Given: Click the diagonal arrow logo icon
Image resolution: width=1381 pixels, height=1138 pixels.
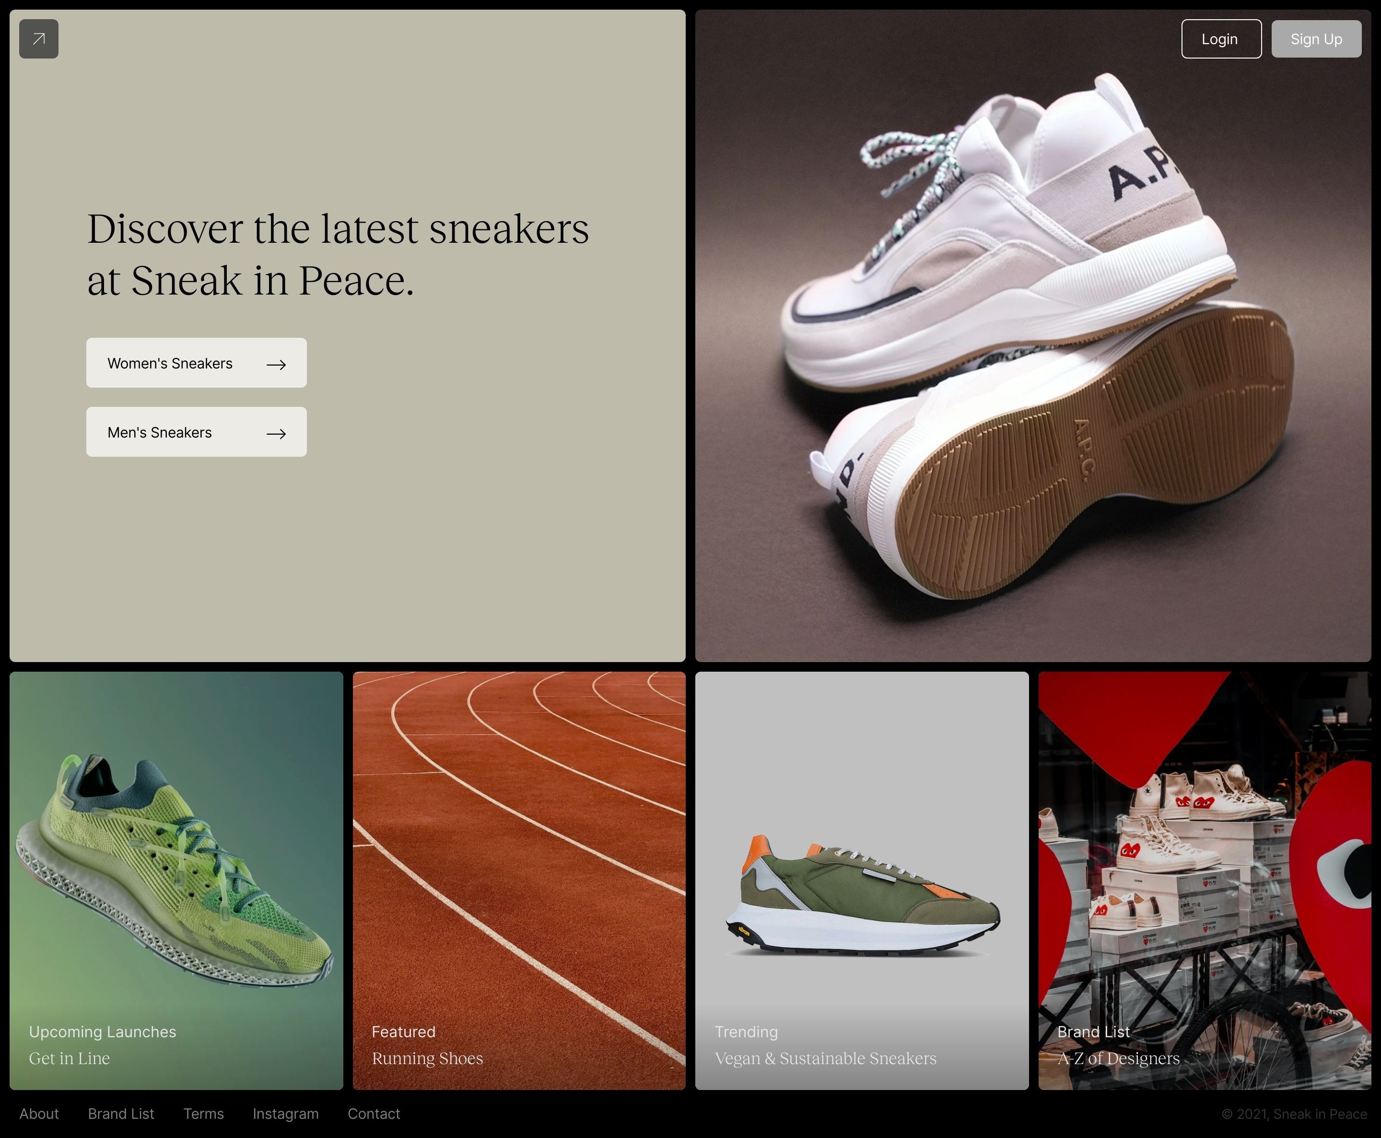Looking at the screenshot, I should pos(39,39).
